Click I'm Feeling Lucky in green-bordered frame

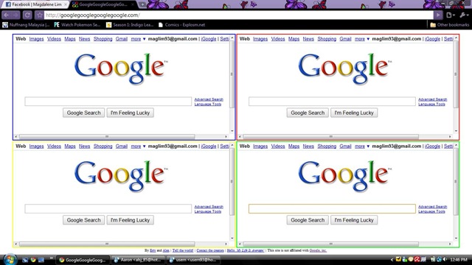[354, 220]
